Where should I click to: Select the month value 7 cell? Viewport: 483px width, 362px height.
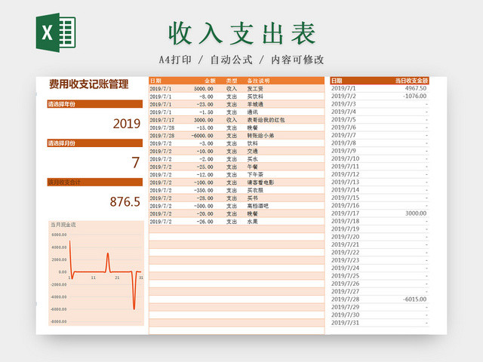point(136,163)
